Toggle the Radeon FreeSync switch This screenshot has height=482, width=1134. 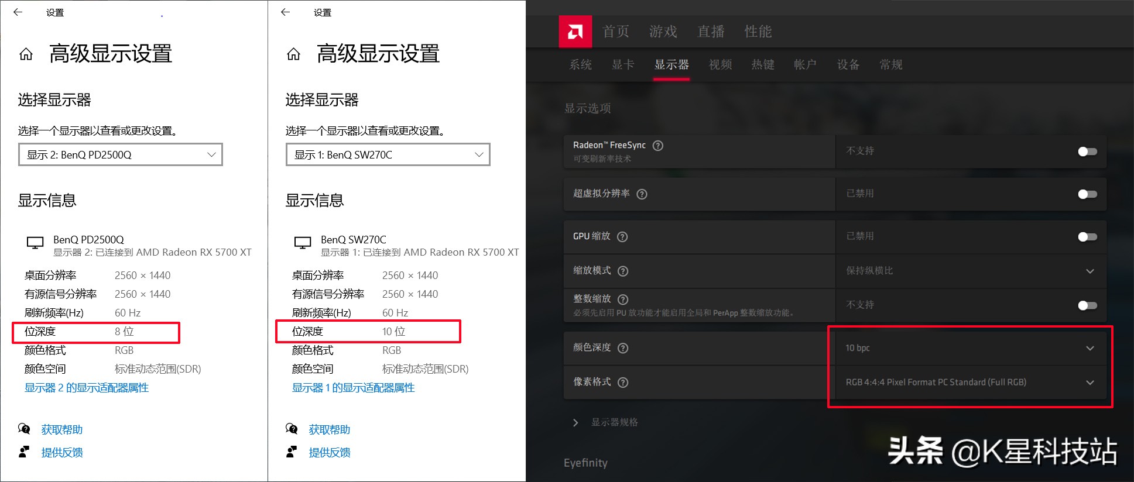(x=1087, y=152)
